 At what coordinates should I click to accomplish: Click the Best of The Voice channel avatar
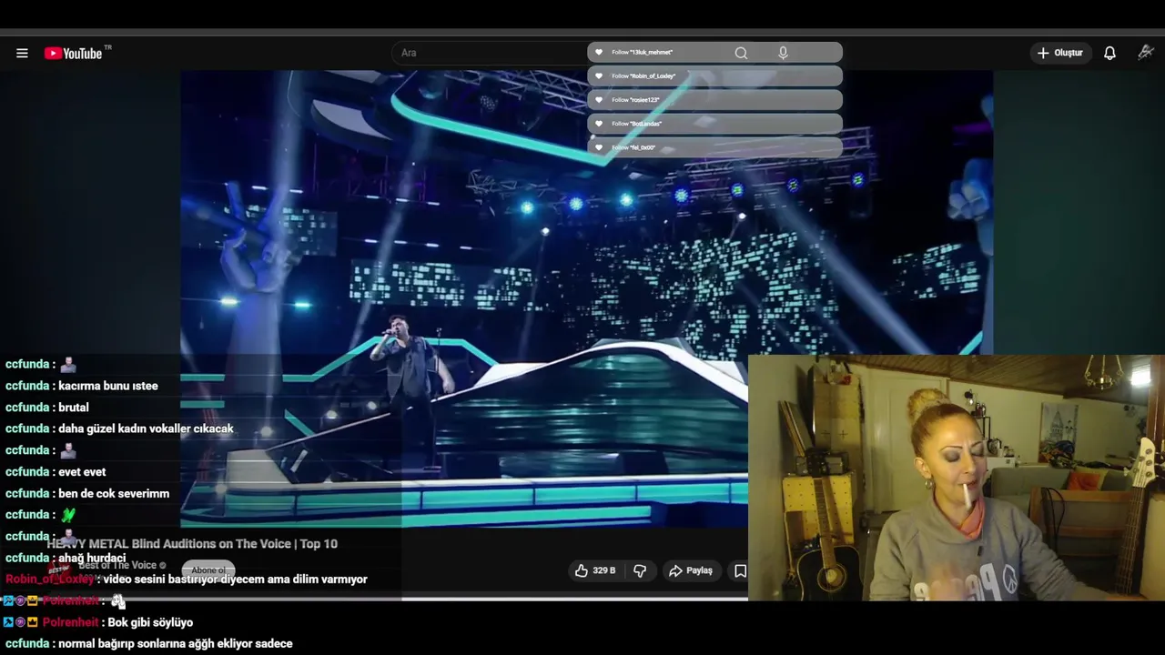pyautogui.click(x=59, y=569)
